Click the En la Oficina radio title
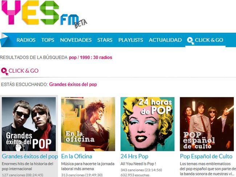This screenshot has height=177, width=236. click(x=77, y=156)
